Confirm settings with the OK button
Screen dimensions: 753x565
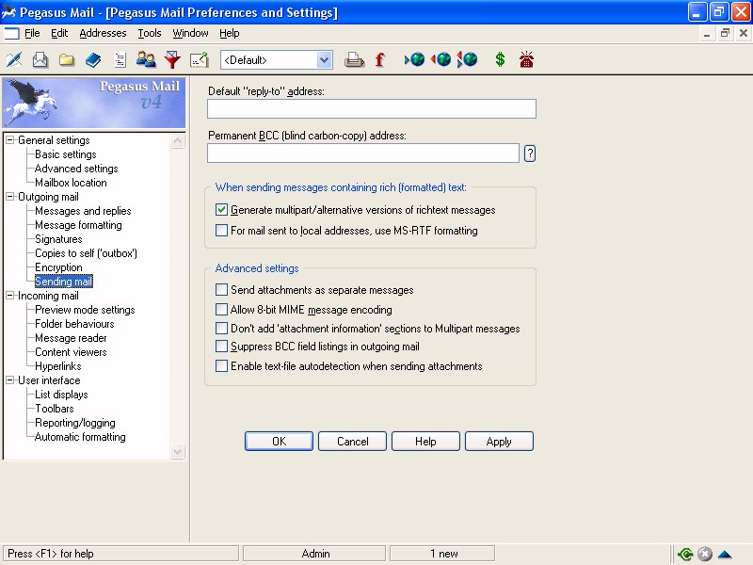click(x=279, y=441)
